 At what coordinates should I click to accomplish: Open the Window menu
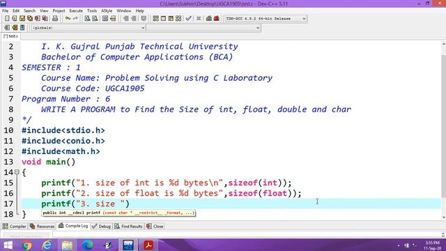[x=124, y=11]
